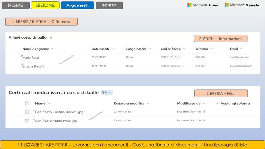The height and width of the screenshot is (149, 265).
Task: Favorite the Allievi corso di ballo list star
Action: [51, 37]
